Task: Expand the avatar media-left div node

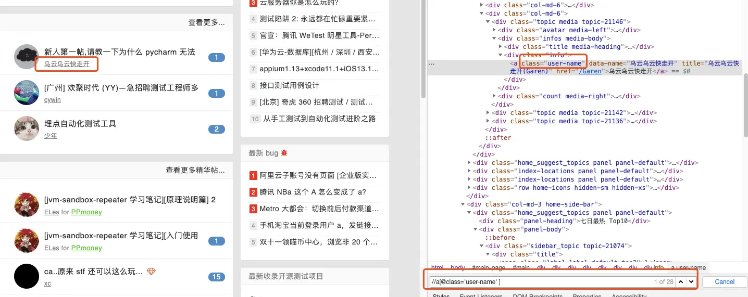Action: (x=494, y=30)
